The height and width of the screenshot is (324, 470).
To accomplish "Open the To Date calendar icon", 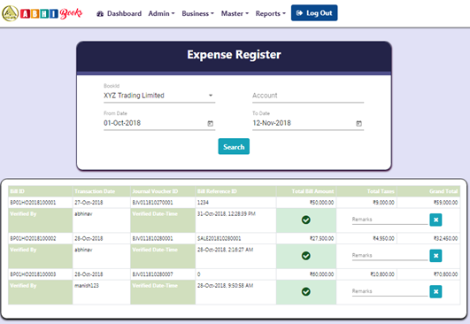I will pyautogui.click(x=358, y=123).
